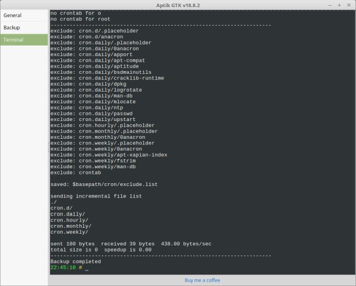Click the Aptik GTK v18.8.2 title bar
356x286 pixels.
178,5
